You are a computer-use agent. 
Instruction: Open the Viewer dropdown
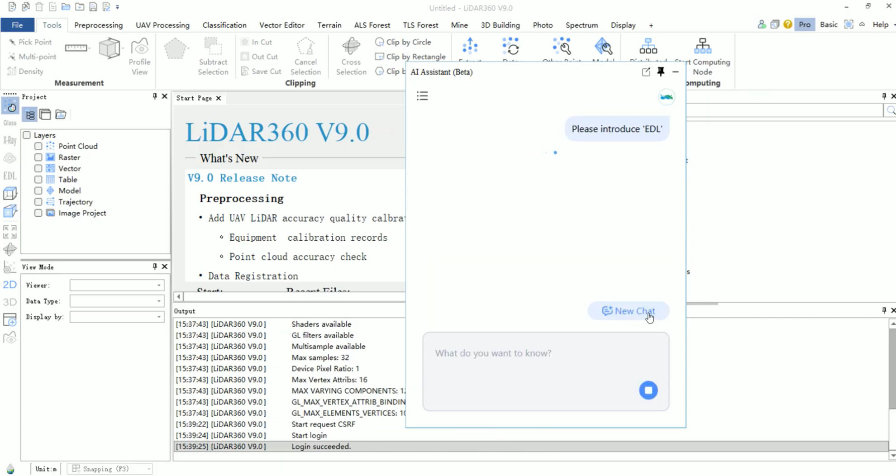[117, 285]
